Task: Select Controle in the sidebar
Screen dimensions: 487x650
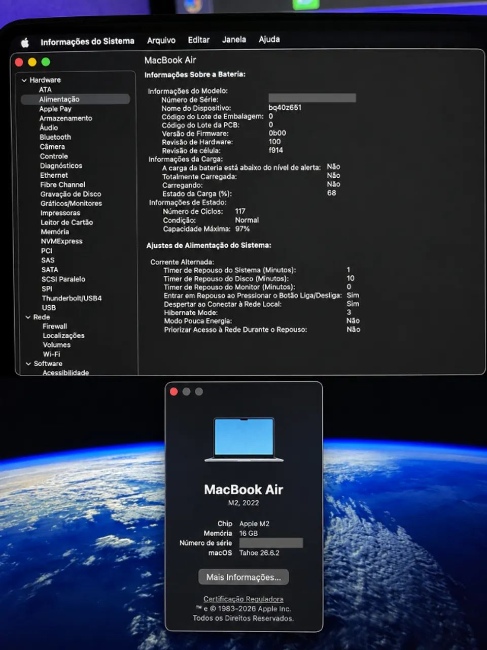Action: (54, 156)
